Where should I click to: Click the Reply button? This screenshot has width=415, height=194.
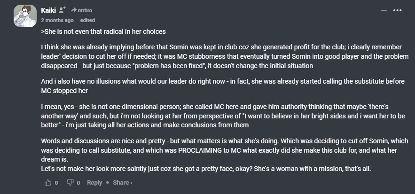pos(94,183)
